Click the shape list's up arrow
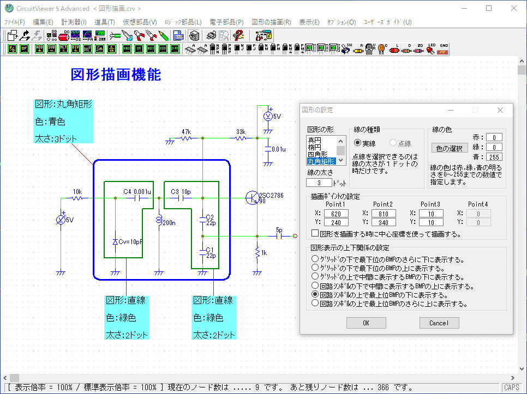527x394 pixels. [341, 141]
